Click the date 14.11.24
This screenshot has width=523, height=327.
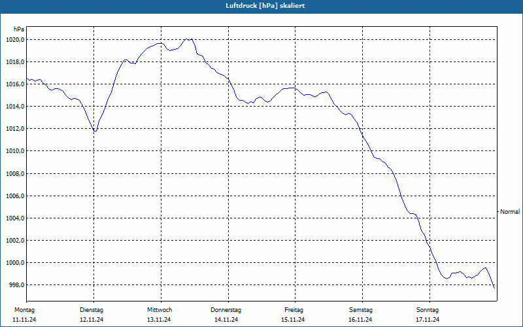tap(226, 320)
